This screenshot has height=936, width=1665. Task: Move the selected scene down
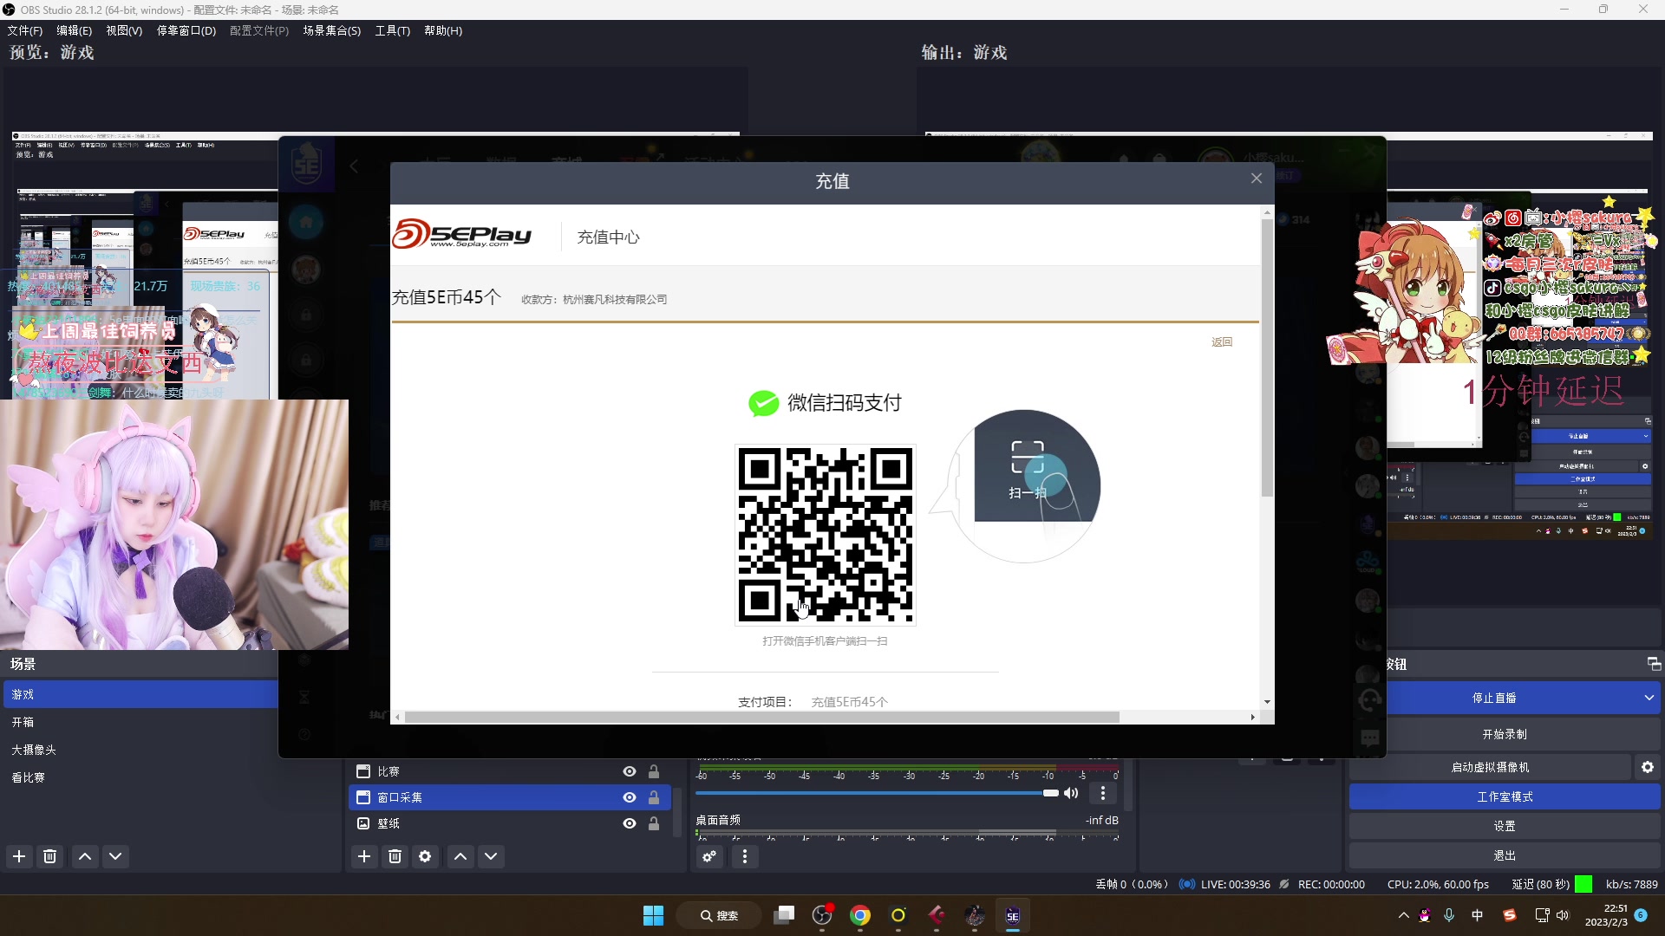115,856
